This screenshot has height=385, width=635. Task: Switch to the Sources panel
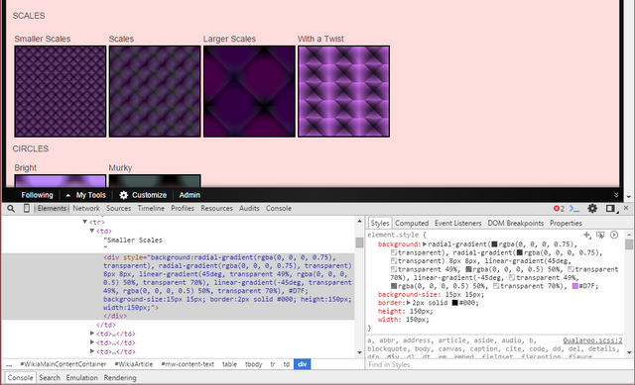click(x=119, y=209)
